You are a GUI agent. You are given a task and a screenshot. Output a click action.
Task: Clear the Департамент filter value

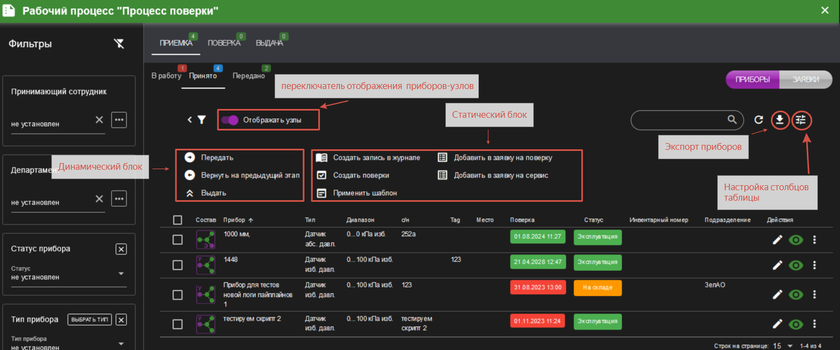(x=99, y=198)
